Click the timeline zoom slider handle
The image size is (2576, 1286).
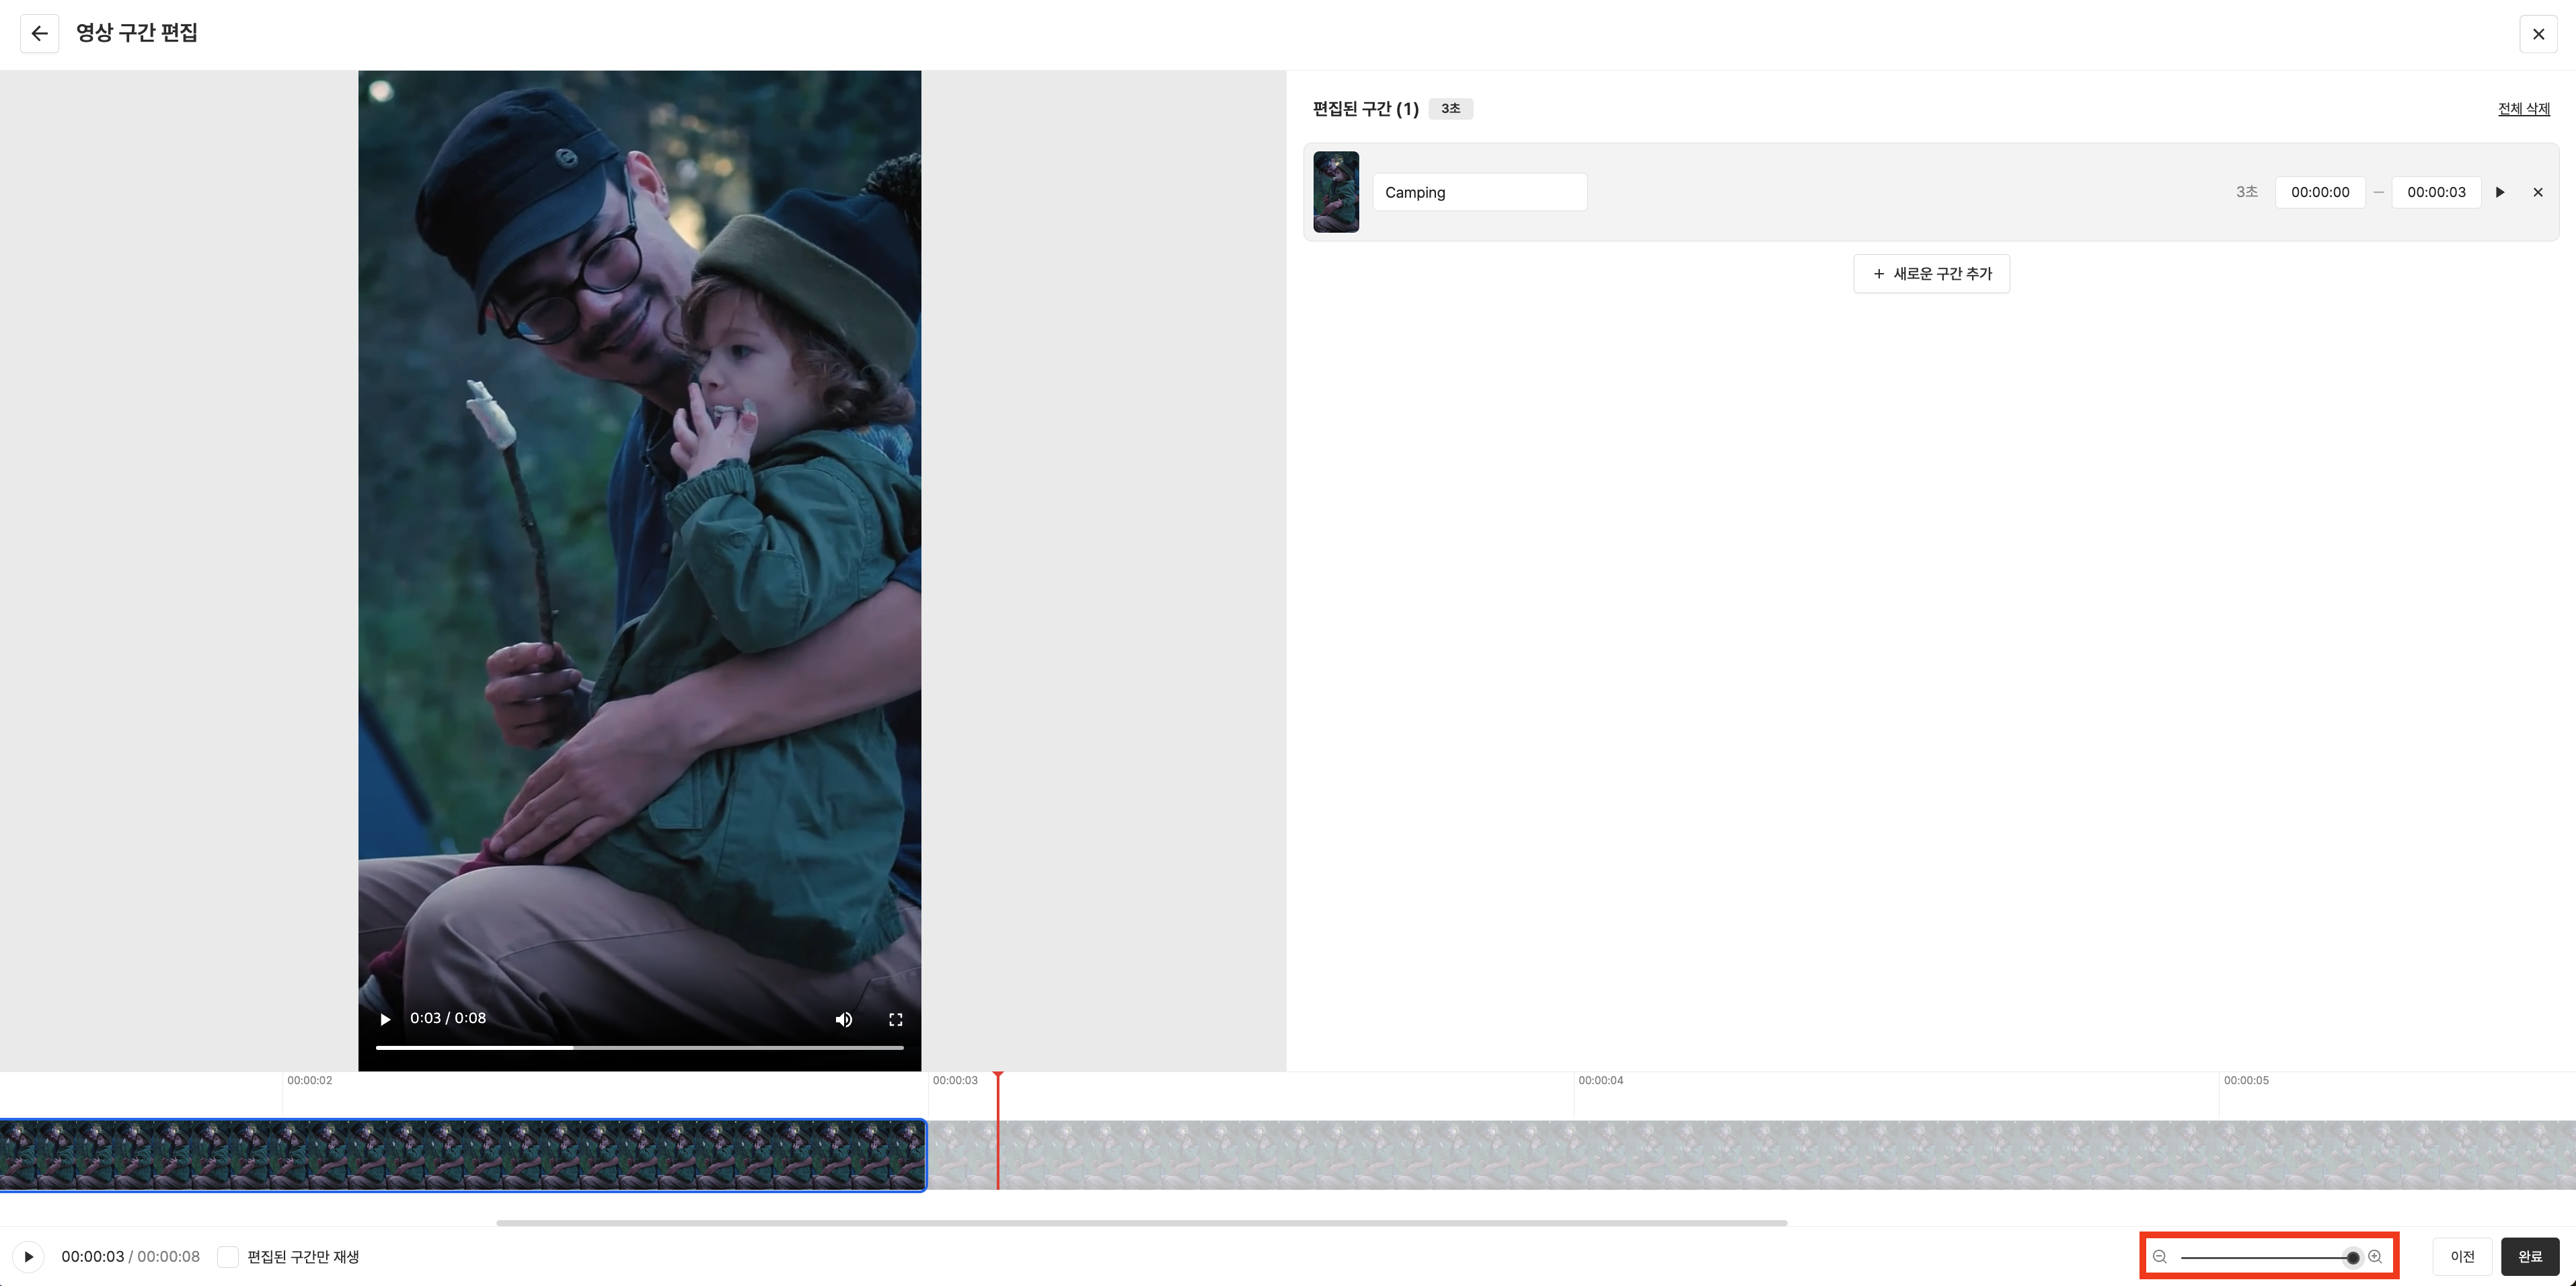tap(2353, 1257)
